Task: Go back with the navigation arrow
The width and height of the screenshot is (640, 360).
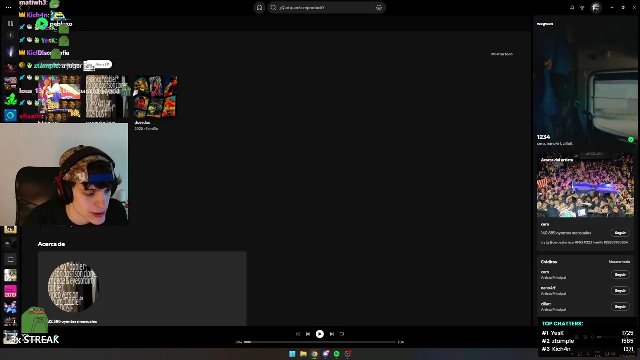Action: coord(20,7)
